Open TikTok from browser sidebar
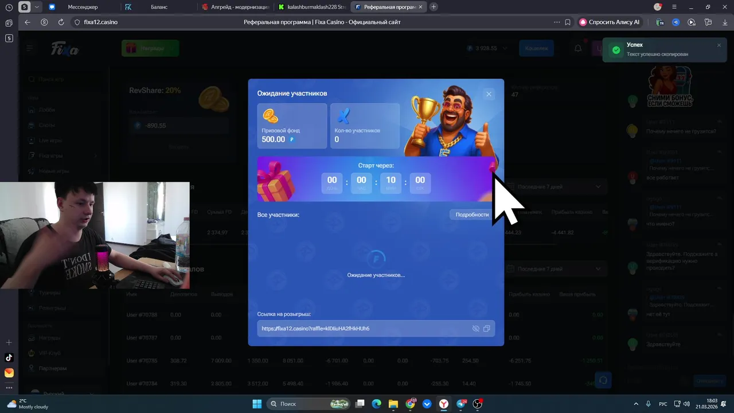The width and height of the screenshot is (734, 413). [9, 357]
